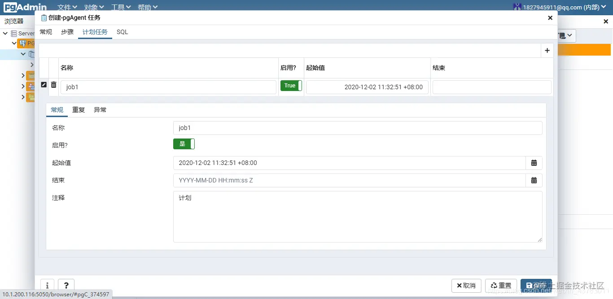Click the 注释 textarea resize grip

tap(539, 239)
